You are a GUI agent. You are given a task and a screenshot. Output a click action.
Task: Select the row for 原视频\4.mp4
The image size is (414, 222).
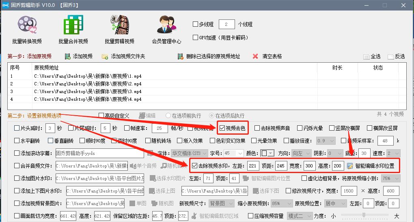coord(207,99)
